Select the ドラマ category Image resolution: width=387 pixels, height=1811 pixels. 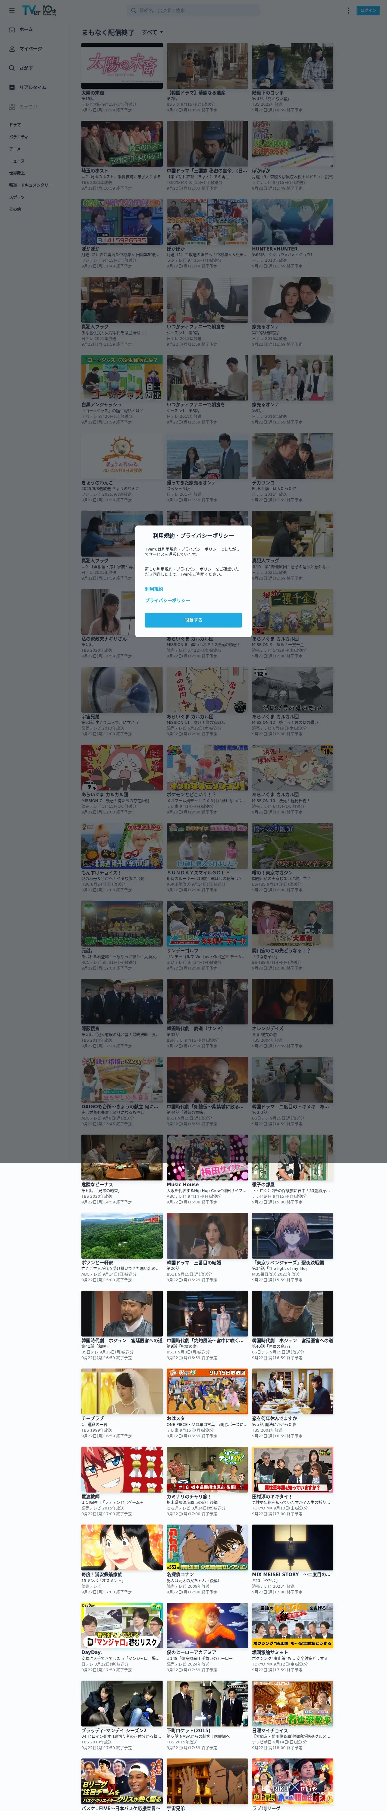(x=15, y=124)
